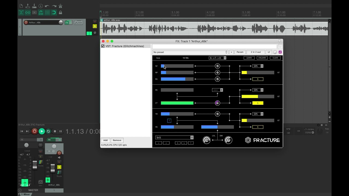Open the top SIN waveform dropdown
The image size is (349, 196).
point(258,66)
